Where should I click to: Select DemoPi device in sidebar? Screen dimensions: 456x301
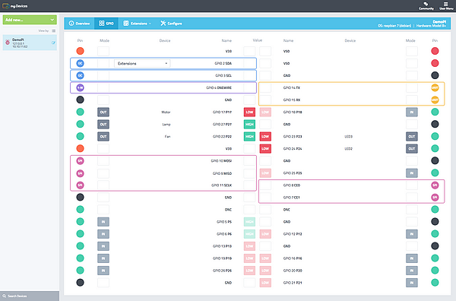30,43
